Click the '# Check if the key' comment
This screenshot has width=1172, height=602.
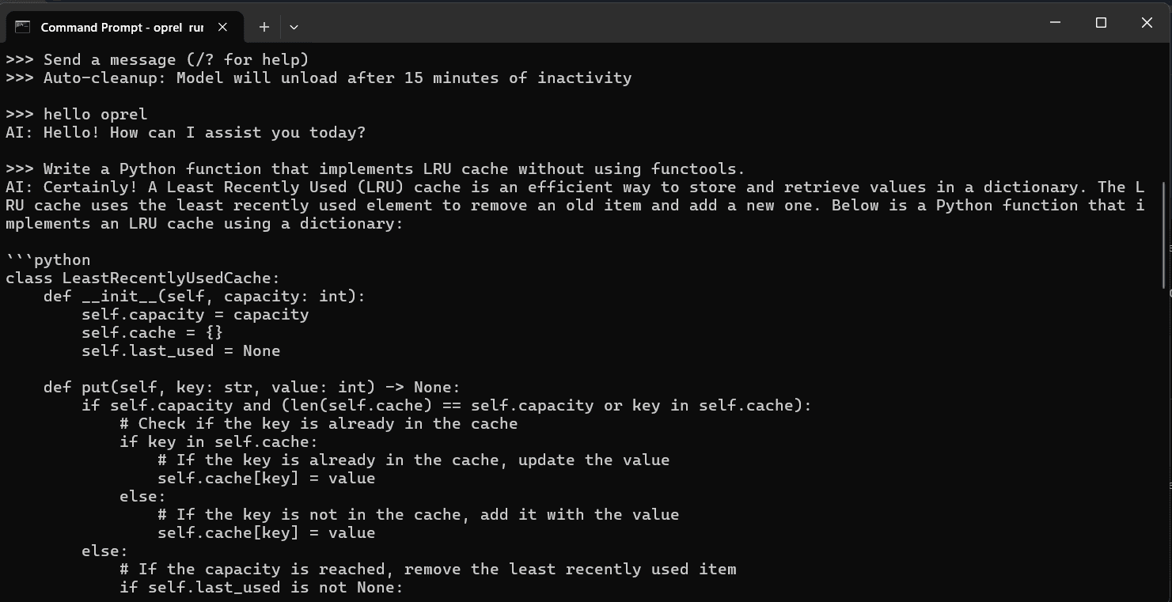[317, 423]
